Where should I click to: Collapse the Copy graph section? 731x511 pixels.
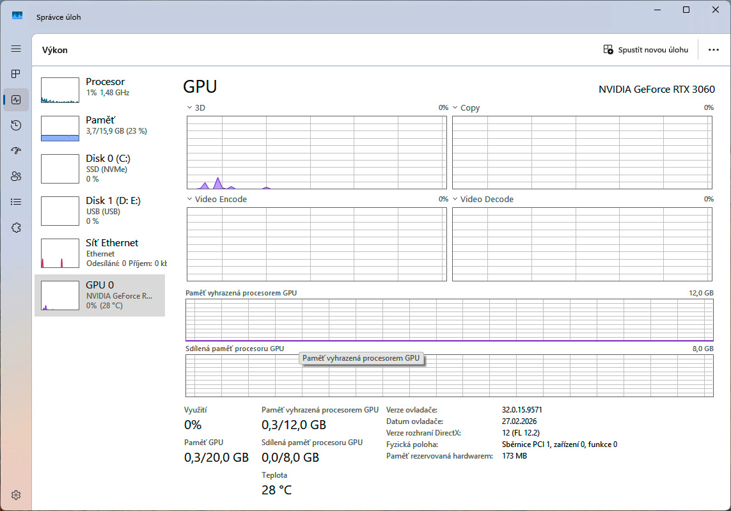[x=454, y=107]
